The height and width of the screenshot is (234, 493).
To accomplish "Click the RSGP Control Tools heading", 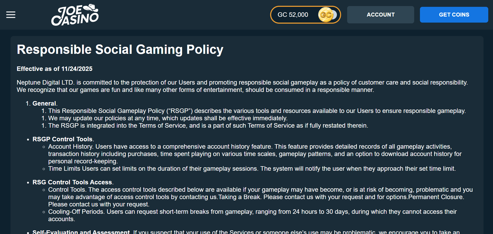I will click(x=63, y=139).
